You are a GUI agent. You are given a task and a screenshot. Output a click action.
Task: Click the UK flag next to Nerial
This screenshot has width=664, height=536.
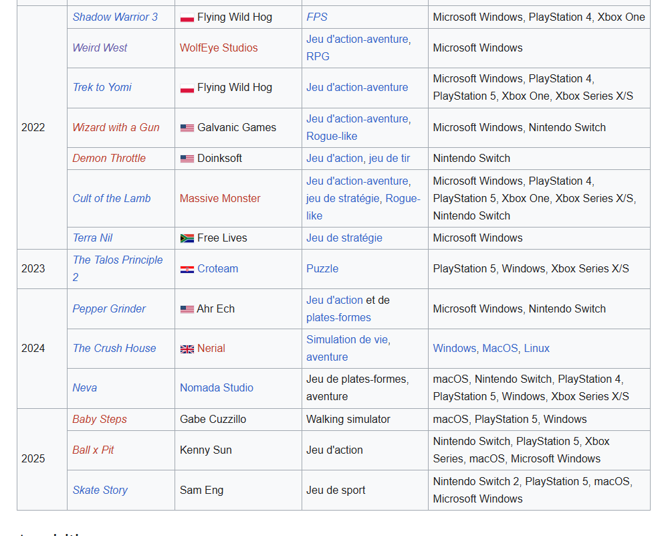[x=187, y=349]
